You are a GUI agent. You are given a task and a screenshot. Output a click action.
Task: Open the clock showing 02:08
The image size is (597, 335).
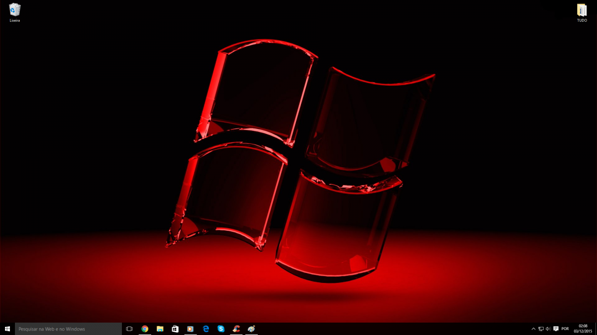583,329
